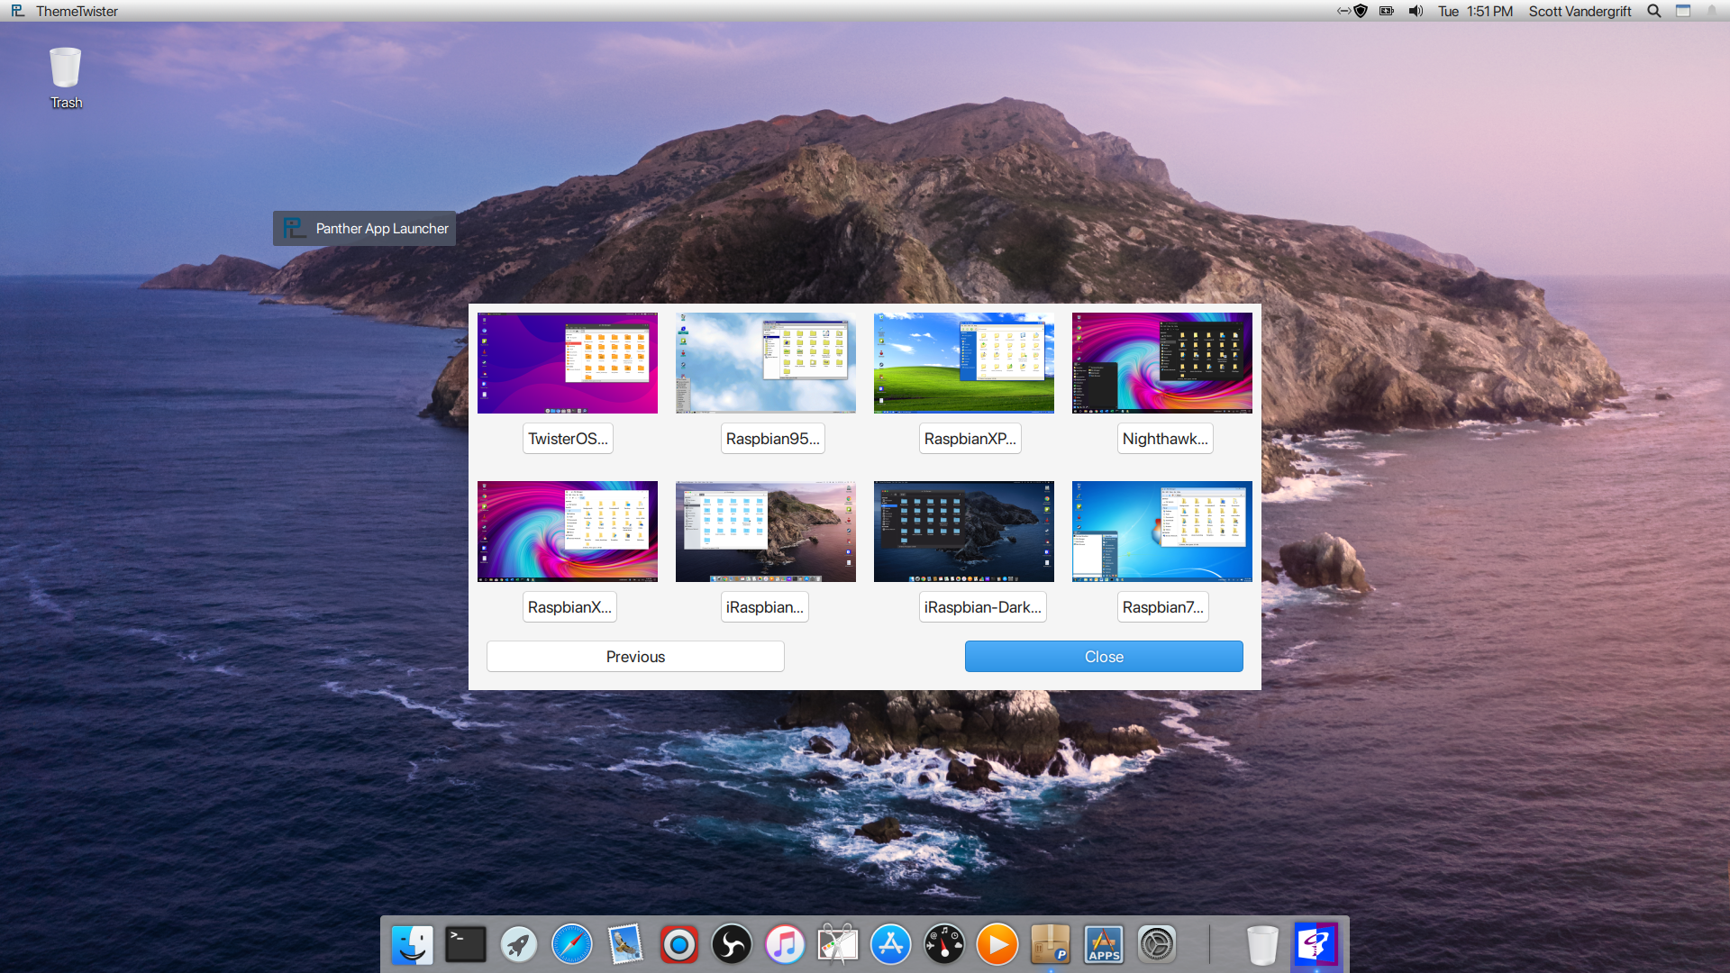This screenshot has height=973, width=1730.
Task: Open Safari compass icon in dock
Action: 572,945
